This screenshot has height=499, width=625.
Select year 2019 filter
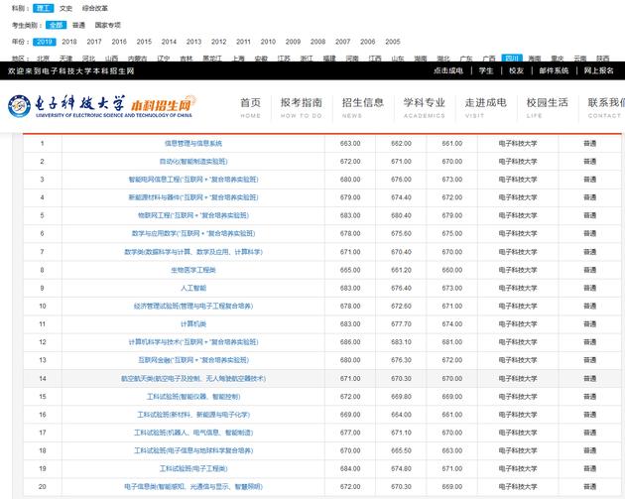point(45,42)
